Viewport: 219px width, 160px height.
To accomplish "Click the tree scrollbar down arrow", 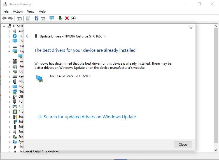I will point(216,150).
